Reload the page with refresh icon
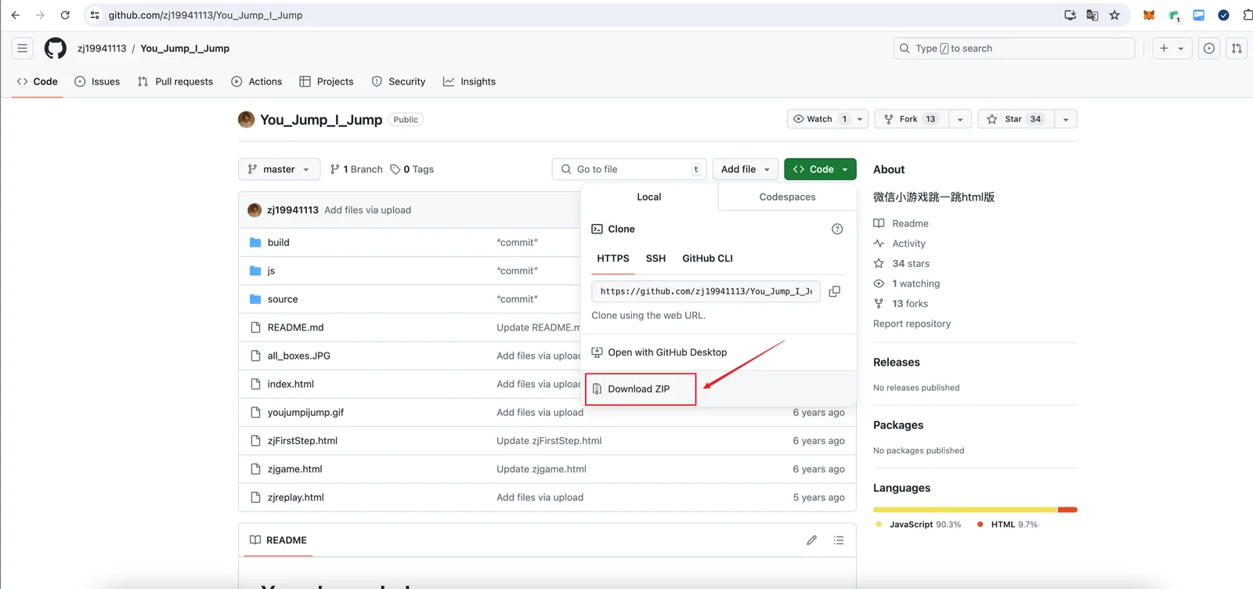This screenshot has height=589, width=1253. click(x=65, y=15)
